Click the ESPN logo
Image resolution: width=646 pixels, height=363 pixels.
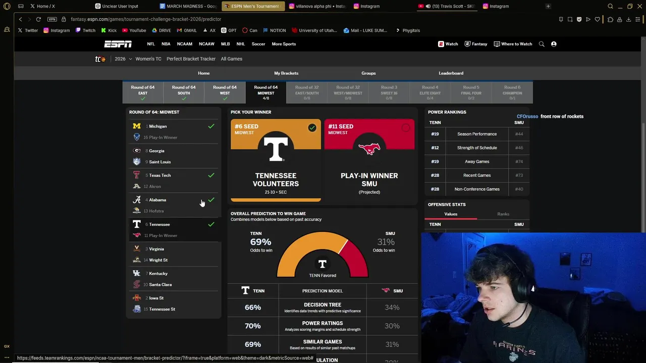pos(118,44)
